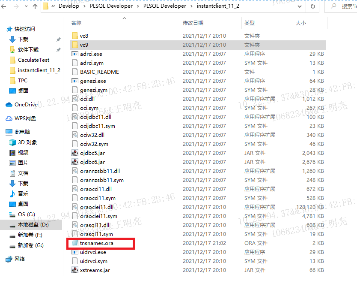Open the WPS网盘 cloud icon
The image size is (357, 290).
click(9, 118)
